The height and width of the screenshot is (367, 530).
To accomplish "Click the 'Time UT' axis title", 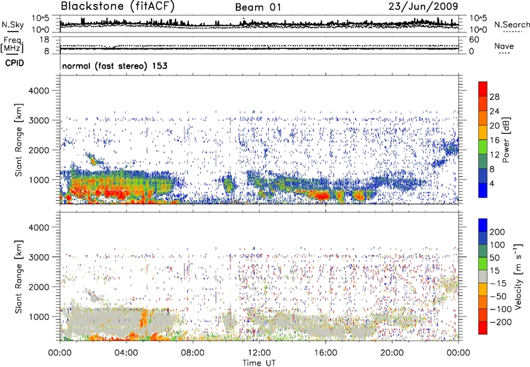I will pos(259,363).
